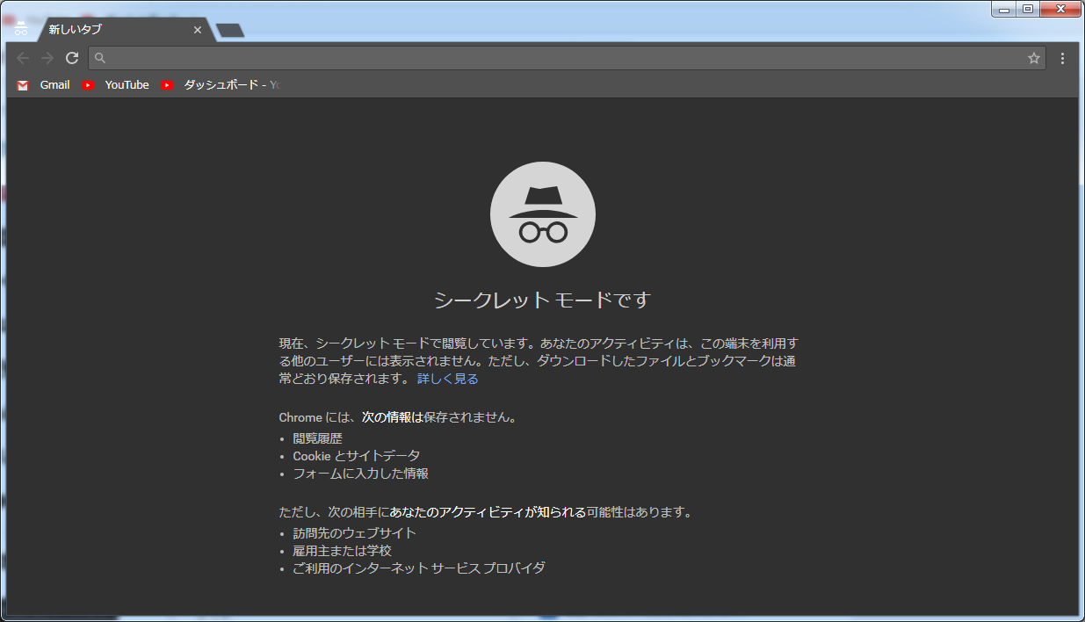This screenshot has height=622, width=1085.
Task: Close the 新しいタブ tab
Action: 198,30
